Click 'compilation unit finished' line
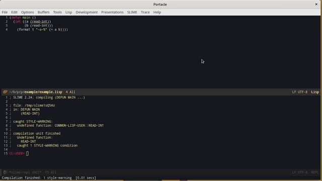The image size is (322, 181). [x=37, y=134]
